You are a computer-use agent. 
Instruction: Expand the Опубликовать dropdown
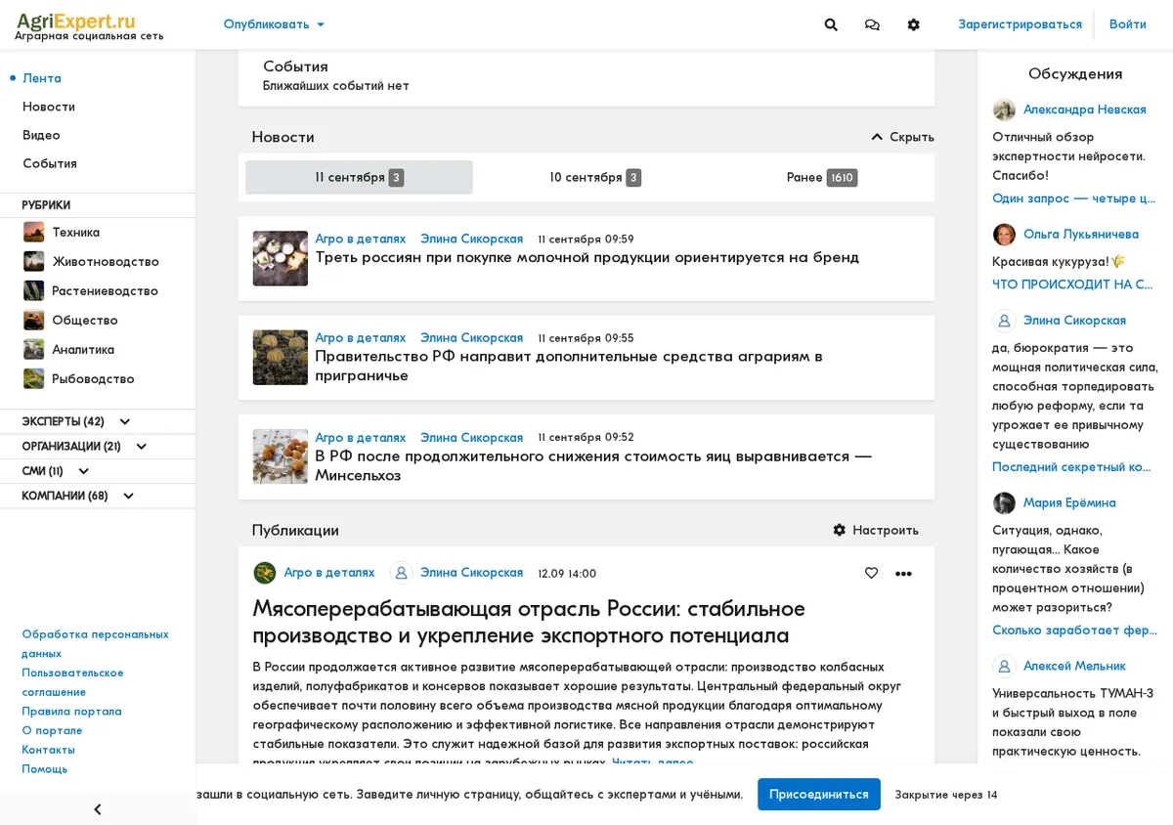(x=274, y=24)
